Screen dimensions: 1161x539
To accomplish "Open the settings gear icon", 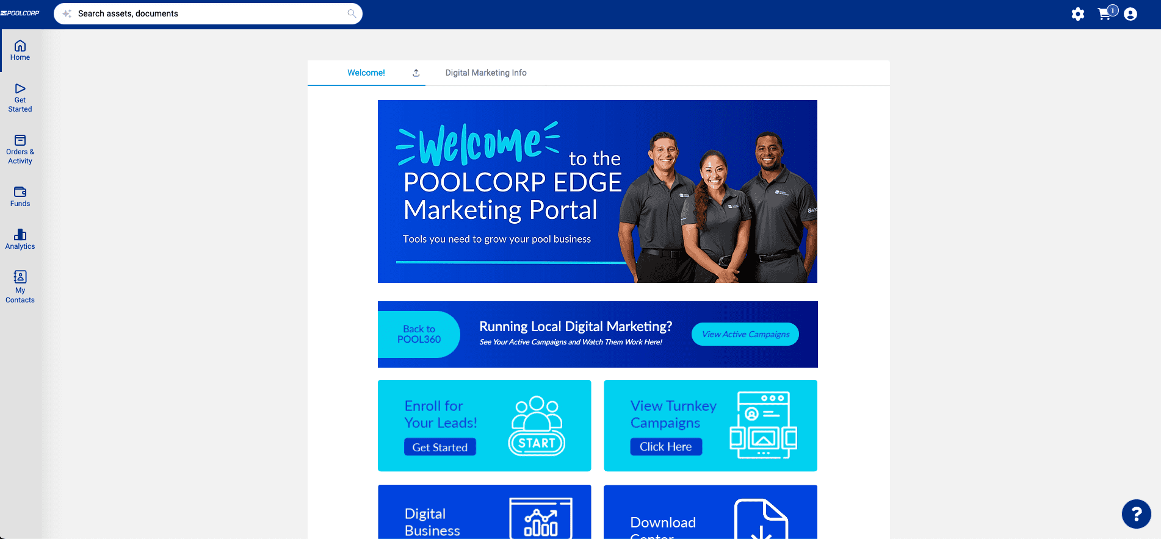I will coord(1078,14).
